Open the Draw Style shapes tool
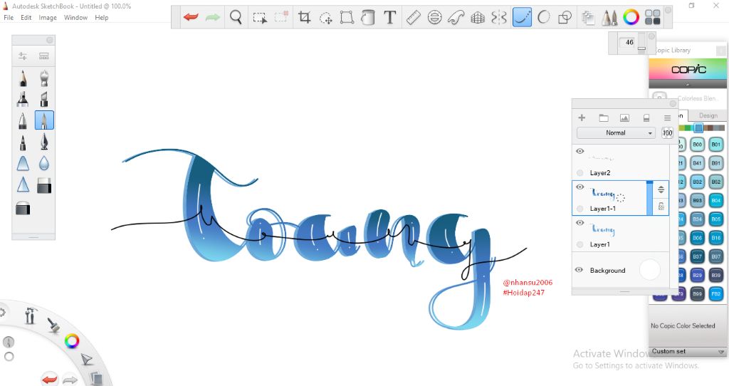Screen dimensions: 729x386 coord(565,18)
